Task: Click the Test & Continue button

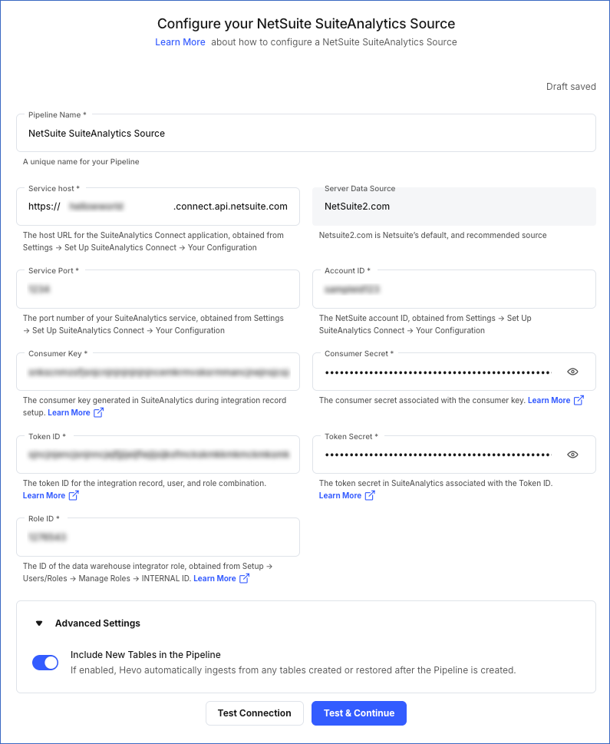Action: click(x=358, y=713)
